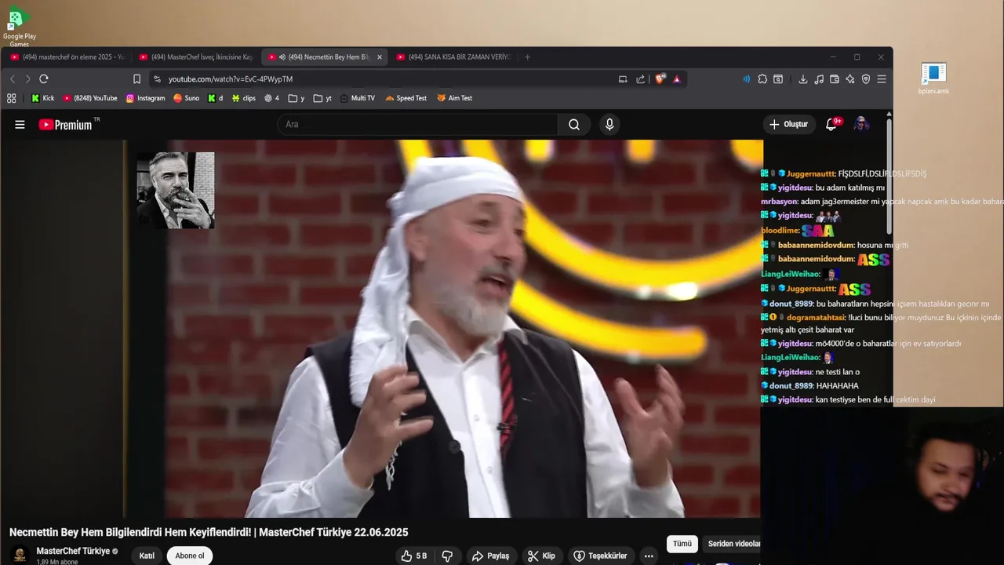Switch to SANA KISA BİR ZAMAN VERİYORUM tab
Screen dimensions: 1004x565
pyautogui.click(x=453, y=57)
